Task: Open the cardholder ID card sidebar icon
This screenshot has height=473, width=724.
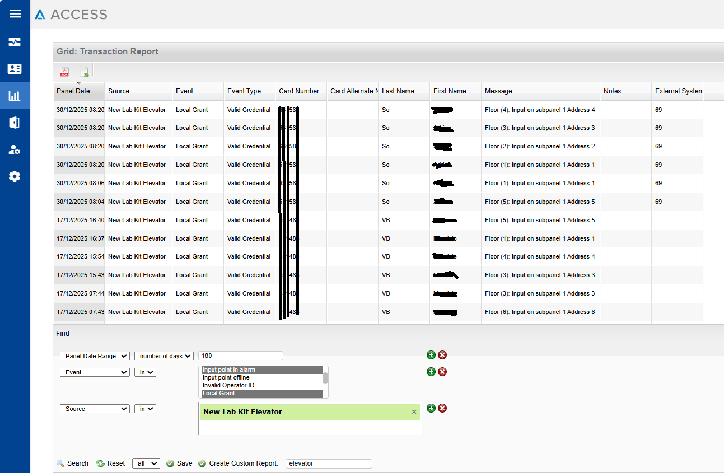Action: tap(15, 69)
